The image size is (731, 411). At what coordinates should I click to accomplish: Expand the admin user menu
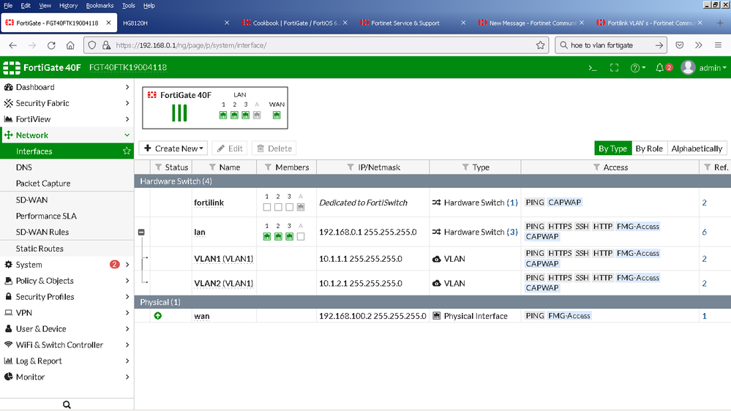tap(704, 68)
